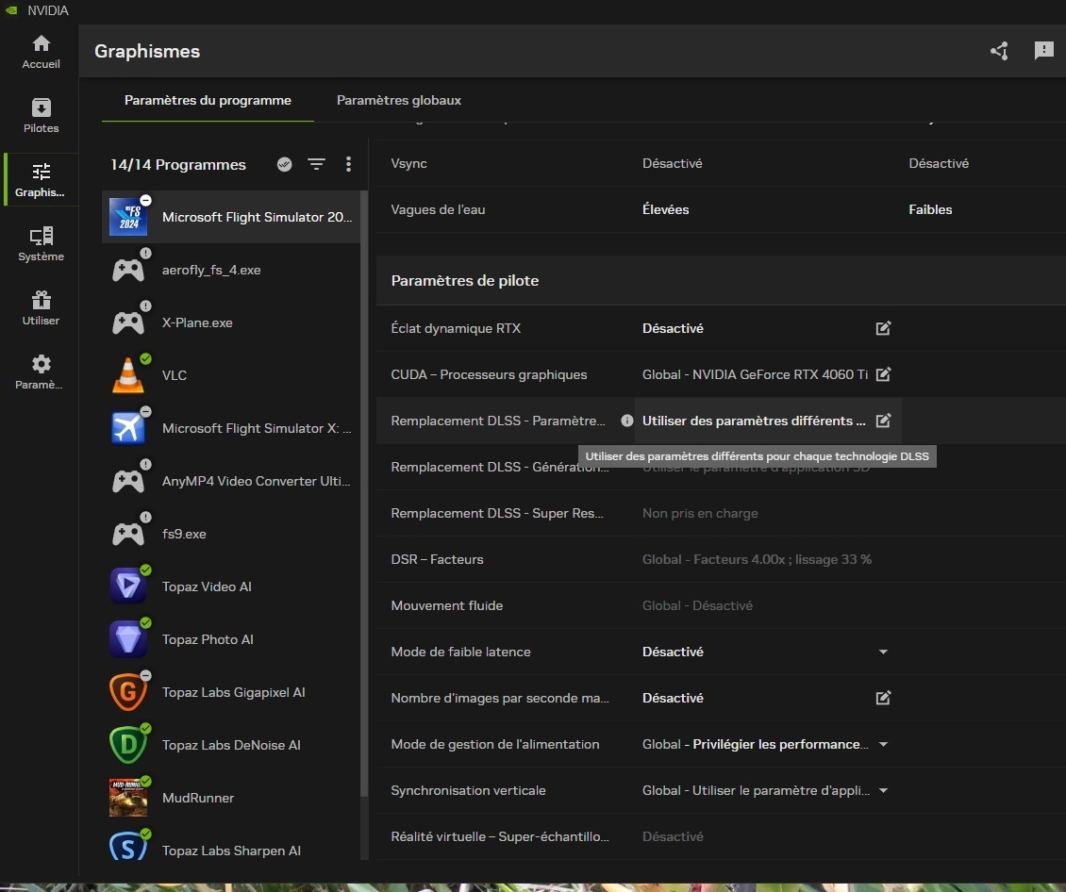
Task: Open the programs filter icon
Action: pyautogui.click(x=316, y=164)
